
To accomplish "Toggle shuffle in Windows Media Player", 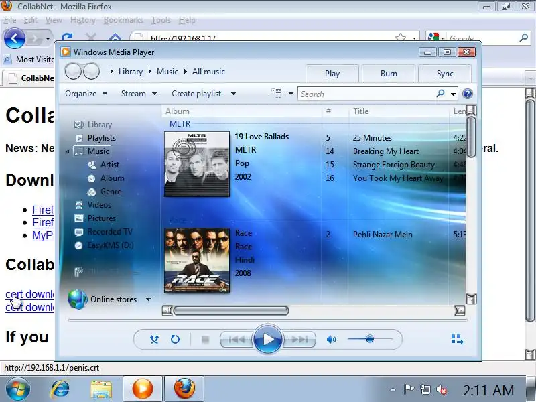I will pyautogui.click(x=154, y=339).
